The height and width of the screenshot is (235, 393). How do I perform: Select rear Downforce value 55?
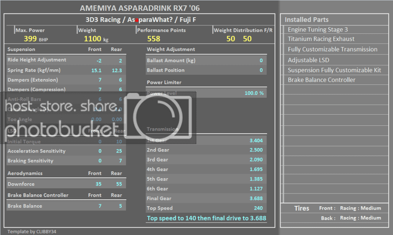coord(119,184)
